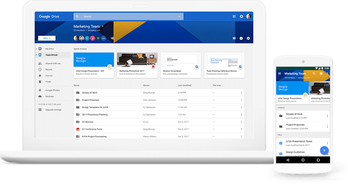The image size is (348, 184).
Task: Click member avatar labeled E
Action: [87, 38]
